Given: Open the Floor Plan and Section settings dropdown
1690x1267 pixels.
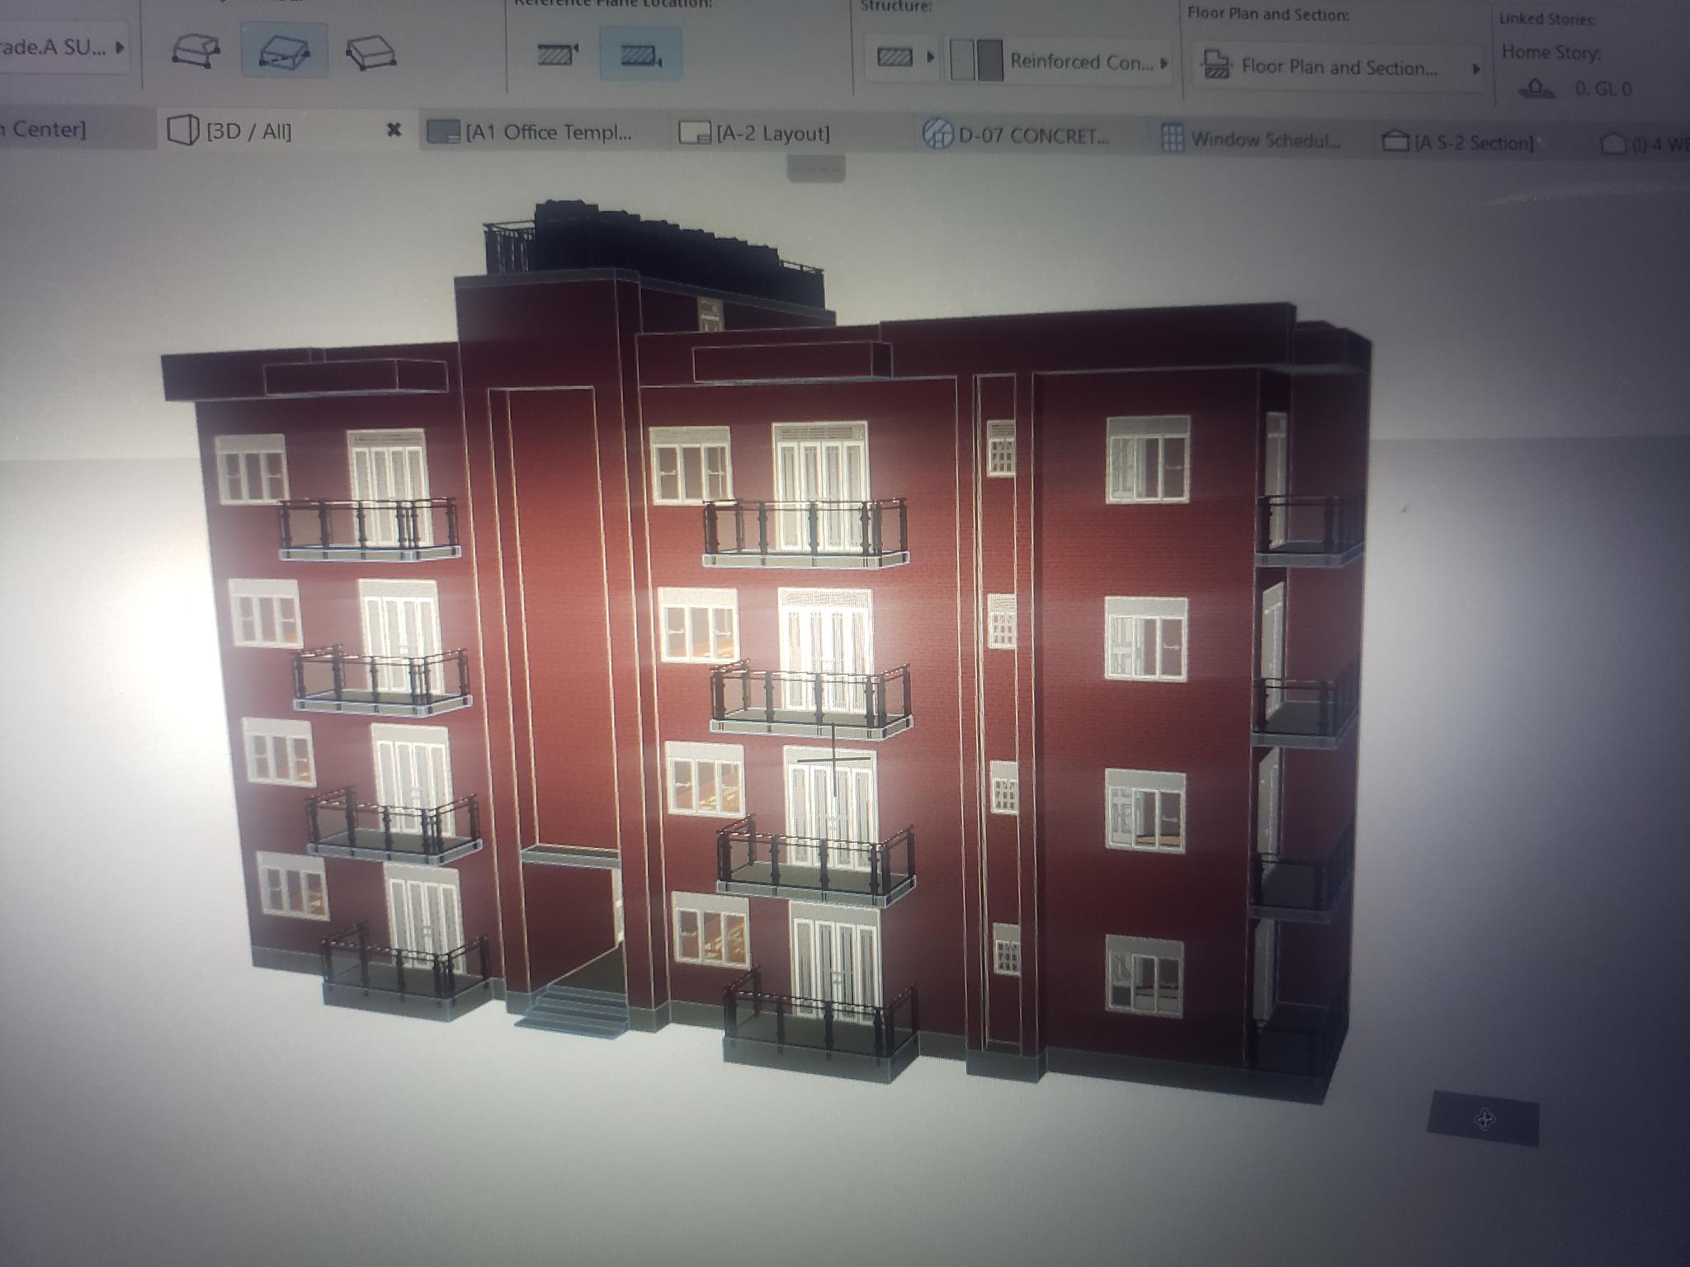Looking at the screenshot, I should coord(1338,68).
